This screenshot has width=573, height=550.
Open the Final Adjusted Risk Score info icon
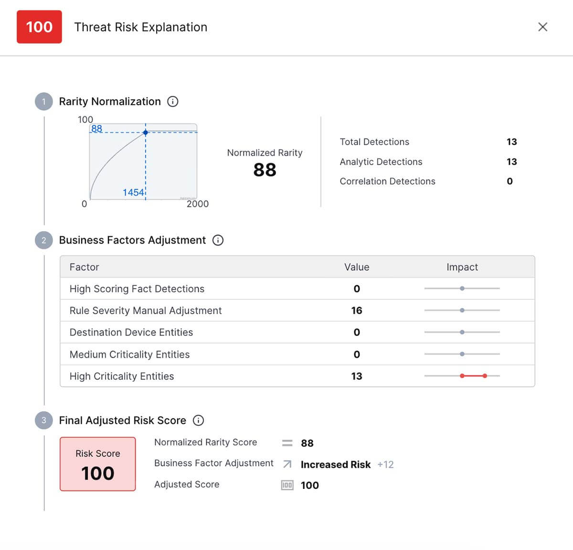[x=199, y=421]
